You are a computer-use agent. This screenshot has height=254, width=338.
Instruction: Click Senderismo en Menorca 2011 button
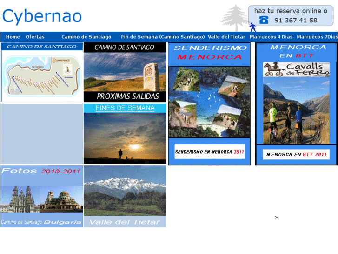[x=210, y=152]
